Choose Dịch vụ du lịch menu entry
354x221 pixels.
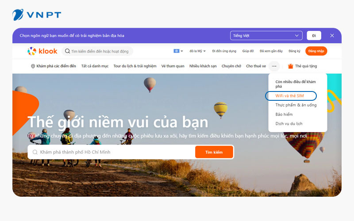tap(289, 124)
